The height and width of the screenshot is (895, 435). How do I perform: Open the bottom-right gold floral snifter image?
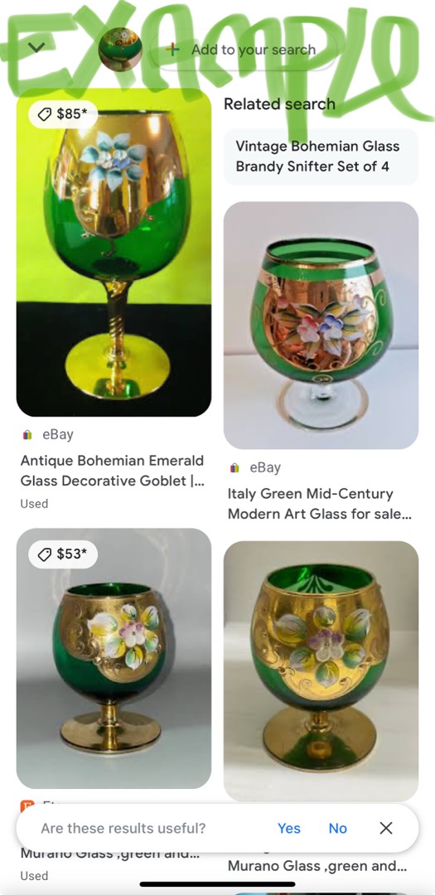coord(321,671)
